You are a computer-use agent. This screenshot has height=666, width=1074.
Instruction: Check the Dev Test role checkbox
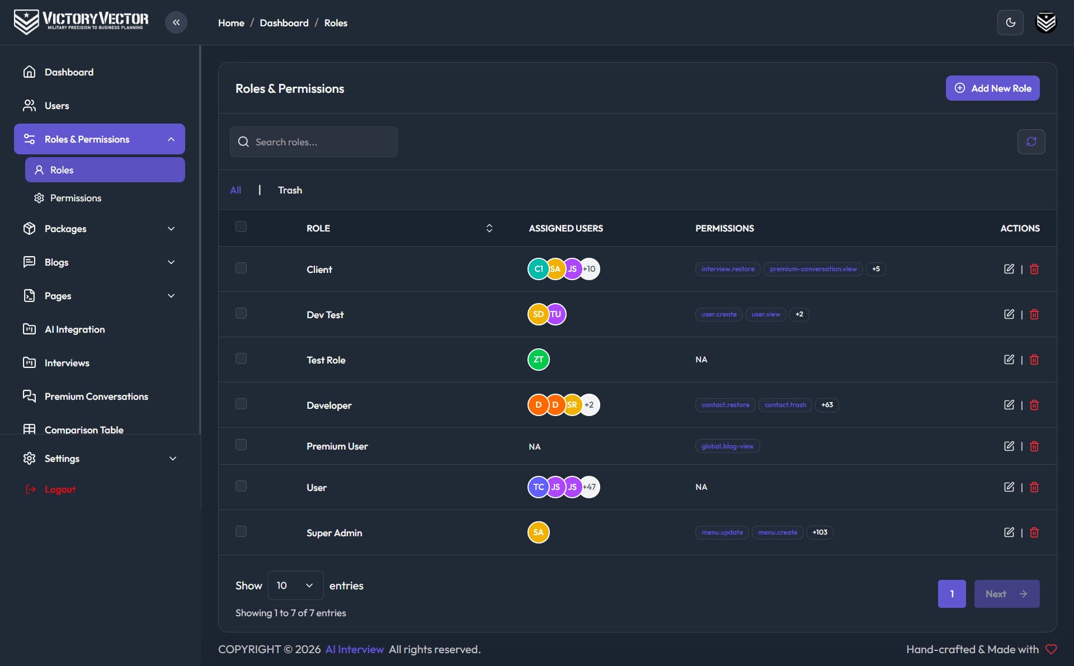click(241, 313)
